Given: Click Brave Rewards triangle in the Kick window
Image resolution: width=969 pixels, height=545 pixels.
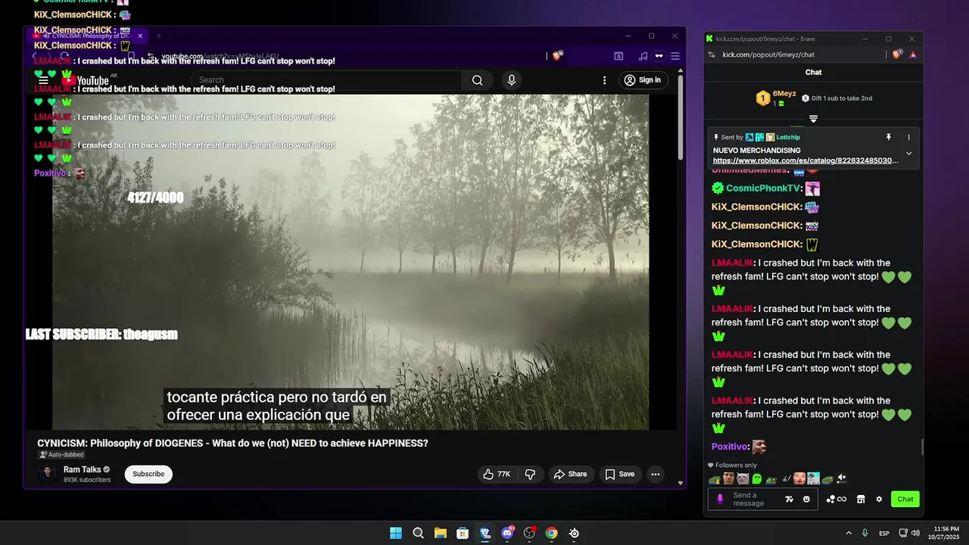Looking at the screenshot, I should tap(913, 54).
